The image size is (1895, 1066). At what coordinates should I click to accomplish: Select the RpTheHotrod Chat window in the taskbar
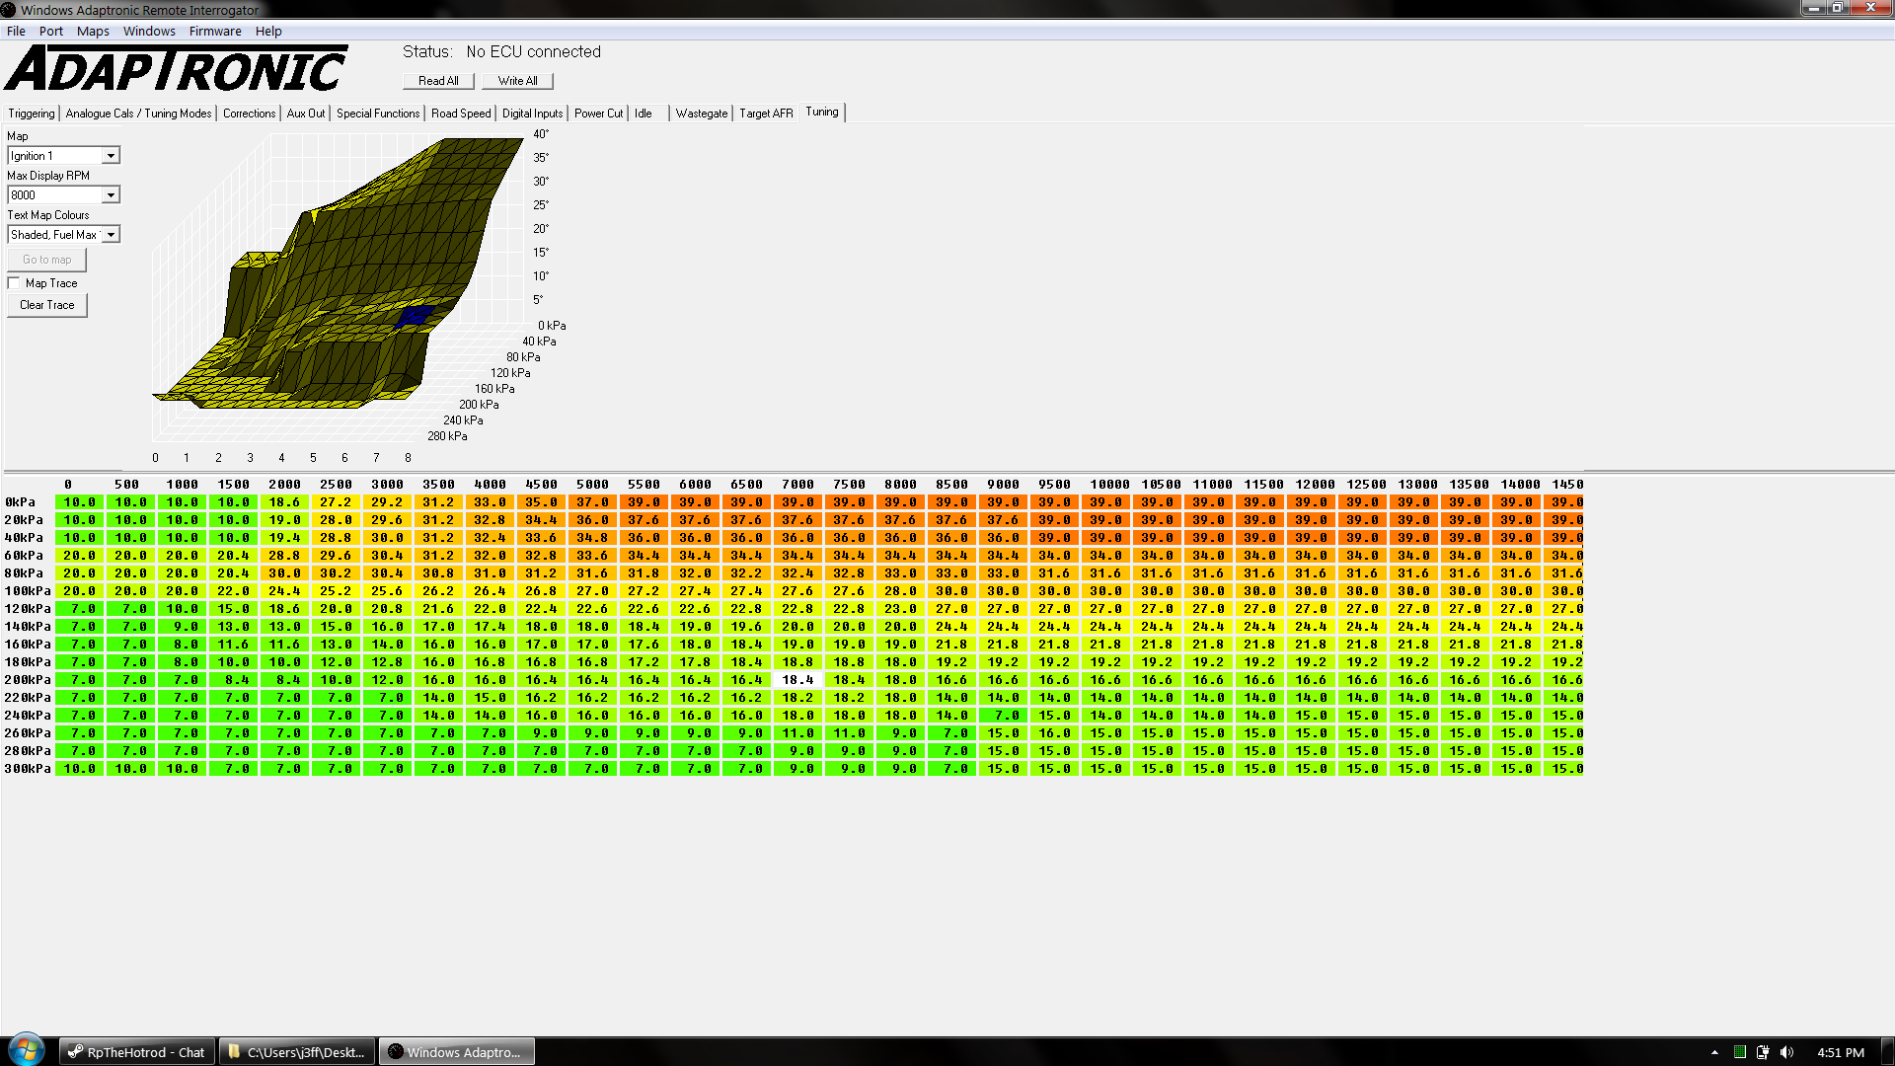pyautogui.click(x=135, y=1051)
